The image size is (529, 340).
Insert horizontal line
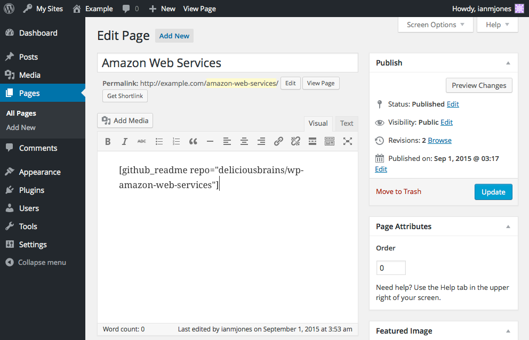point(210,141)
